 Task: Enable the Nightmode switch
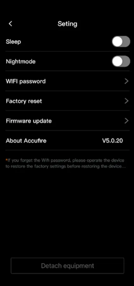click(x=121, y=61)
